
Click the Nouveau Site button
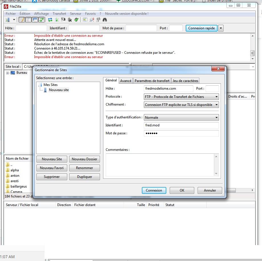tap(52, 159)
